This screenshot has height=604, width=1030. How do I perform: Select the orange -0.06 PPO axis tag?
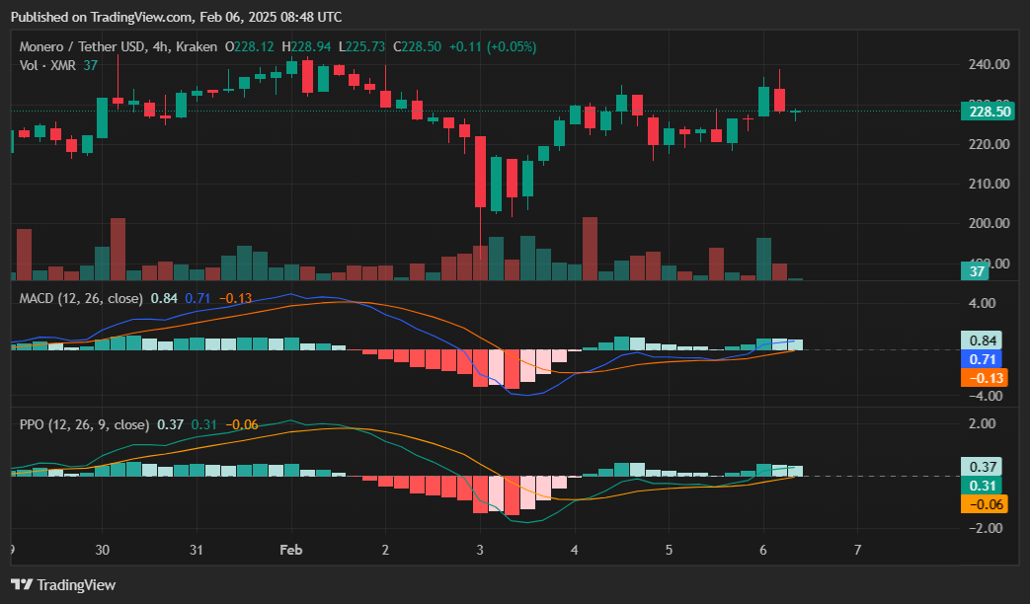(x=984, y=504)
